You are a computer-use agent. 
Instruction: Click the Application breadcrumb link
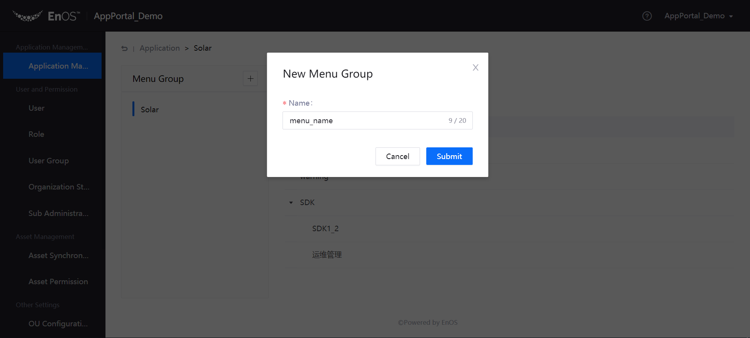click(x=159, y=48)
